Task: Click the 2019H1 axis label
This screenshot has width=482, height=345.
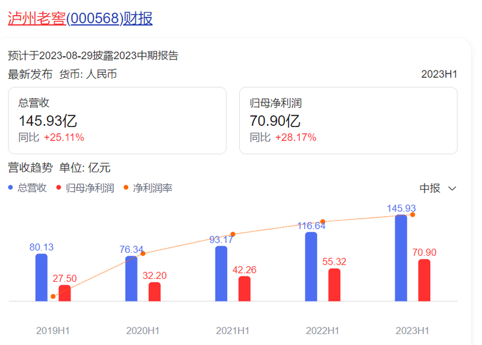Action: [53, 331]
